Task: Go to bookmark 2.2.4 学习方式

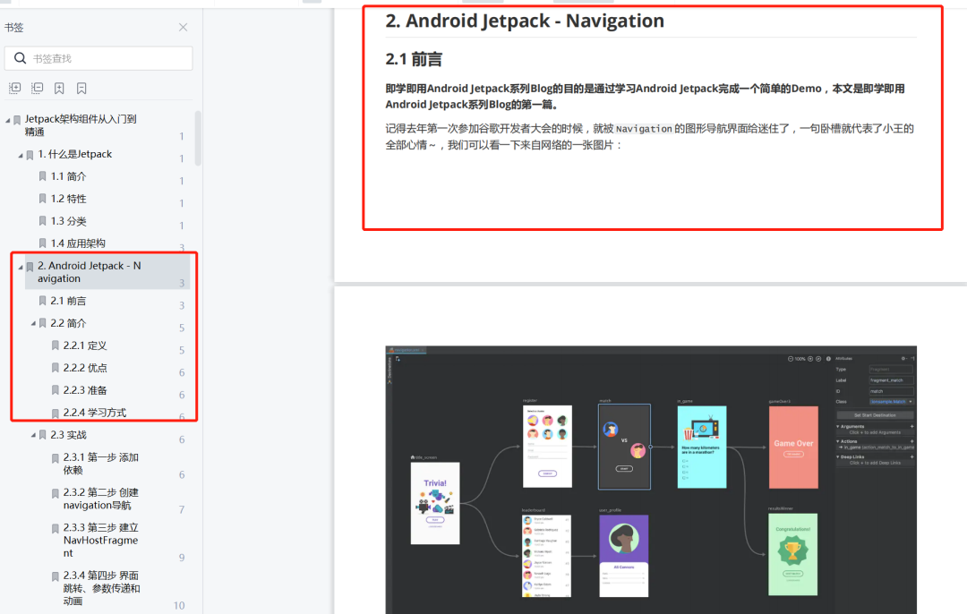Action: 94,413
